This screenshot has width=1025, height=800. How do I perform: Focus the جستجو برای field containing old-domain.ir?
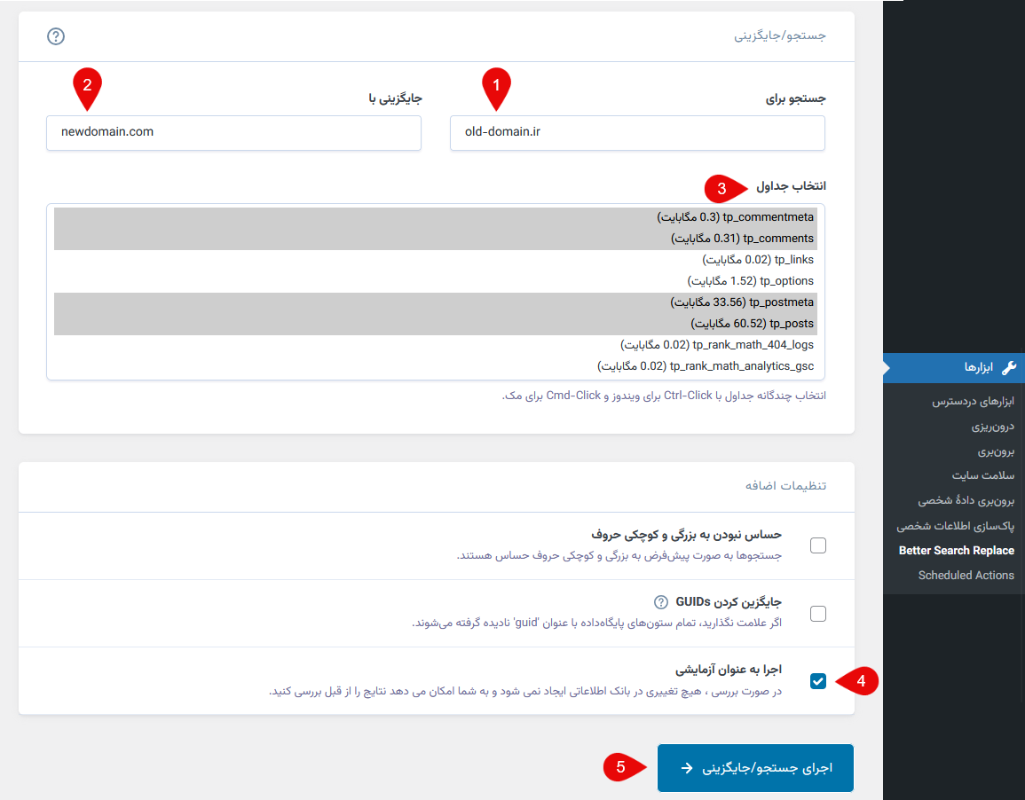point(637,132)
